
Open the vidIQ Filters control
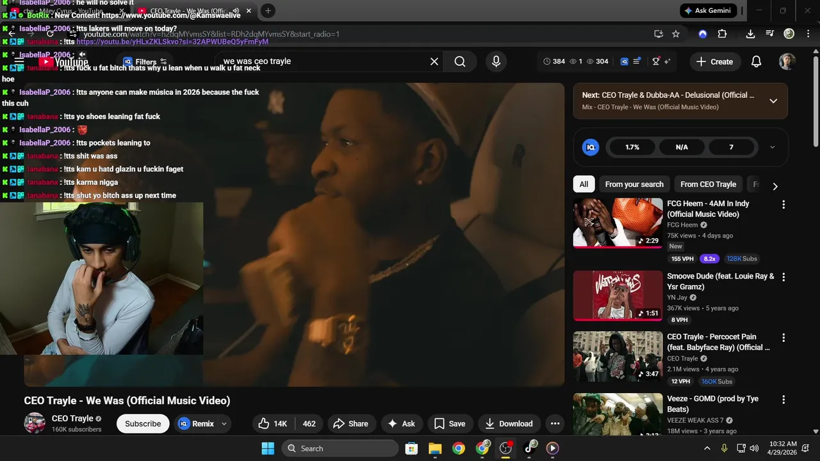click(144, 61)
